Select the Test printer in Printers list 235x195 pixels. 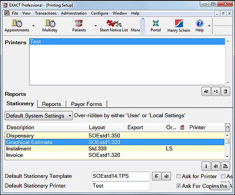tap(127, 42)
